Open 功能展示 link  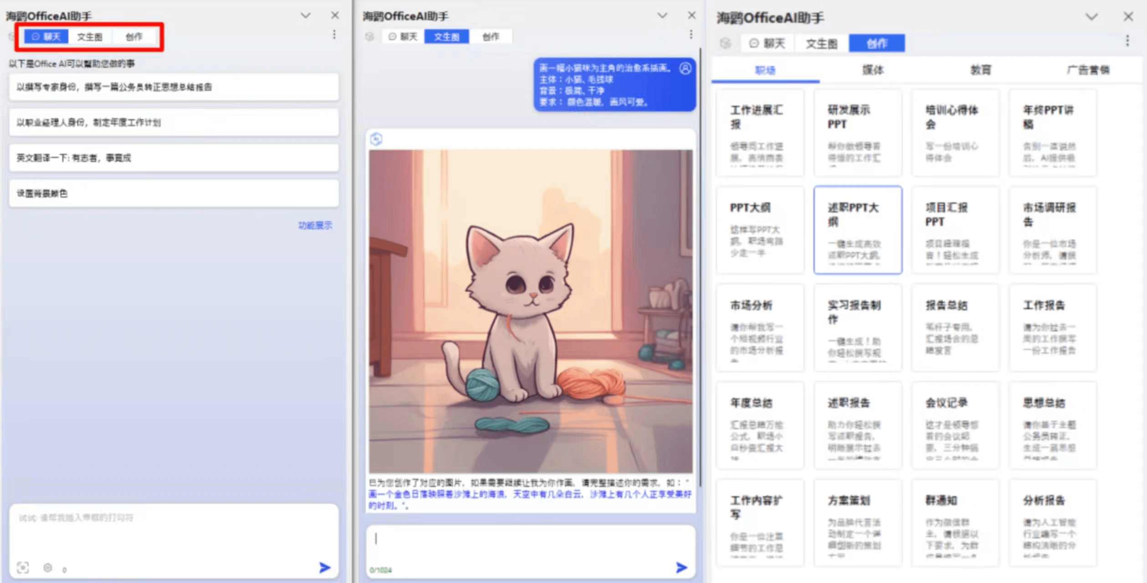(x=315, y=225)
